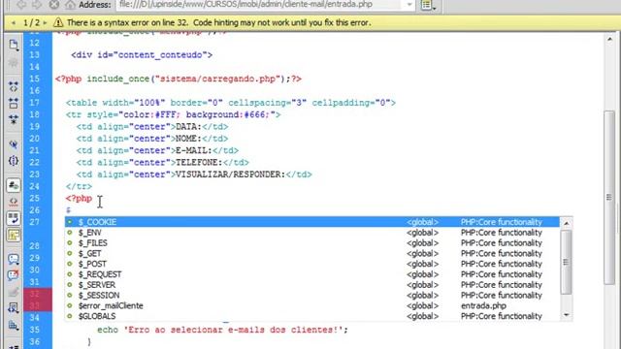Select $_ENV from the code hints
The image size is (621, 349).
[312, 233]
